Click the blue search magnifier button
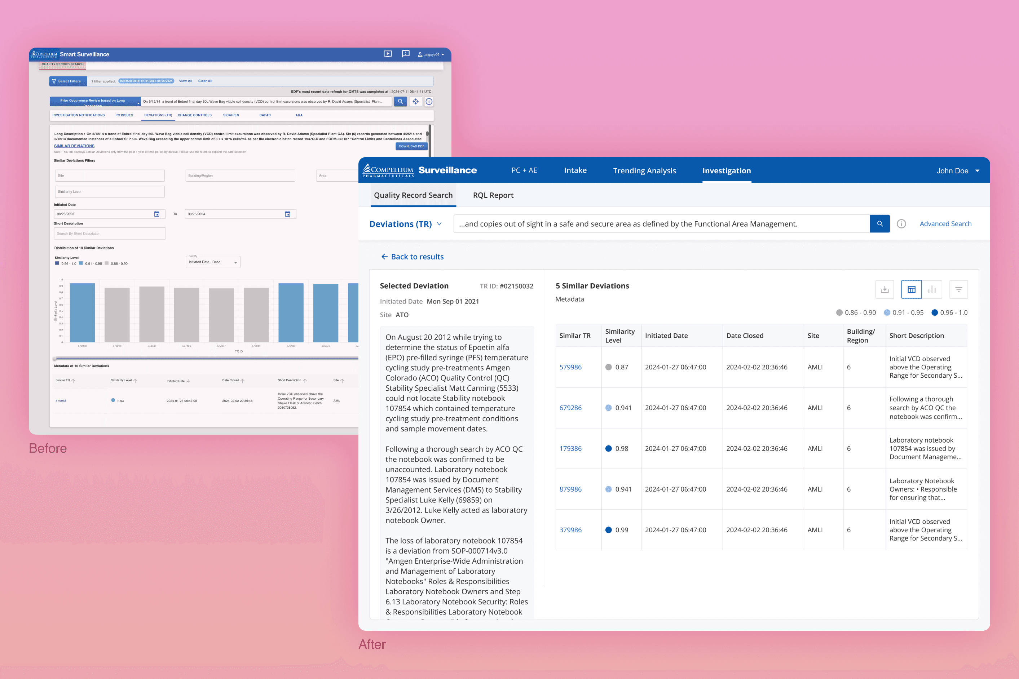Image resolution: width=1019 pixels, height=679 pixels. (879, 224)
